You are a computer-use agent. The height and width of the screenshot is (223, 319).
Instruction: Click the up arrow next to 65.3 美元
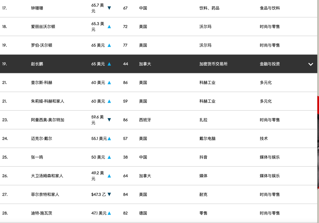point(109,27)
